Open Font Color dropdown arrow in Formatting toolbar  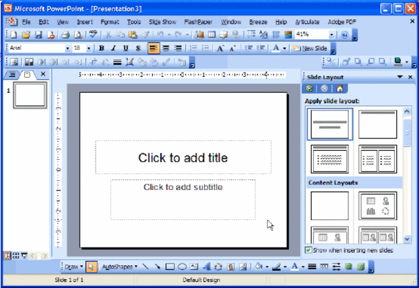(x=285, y=48)
